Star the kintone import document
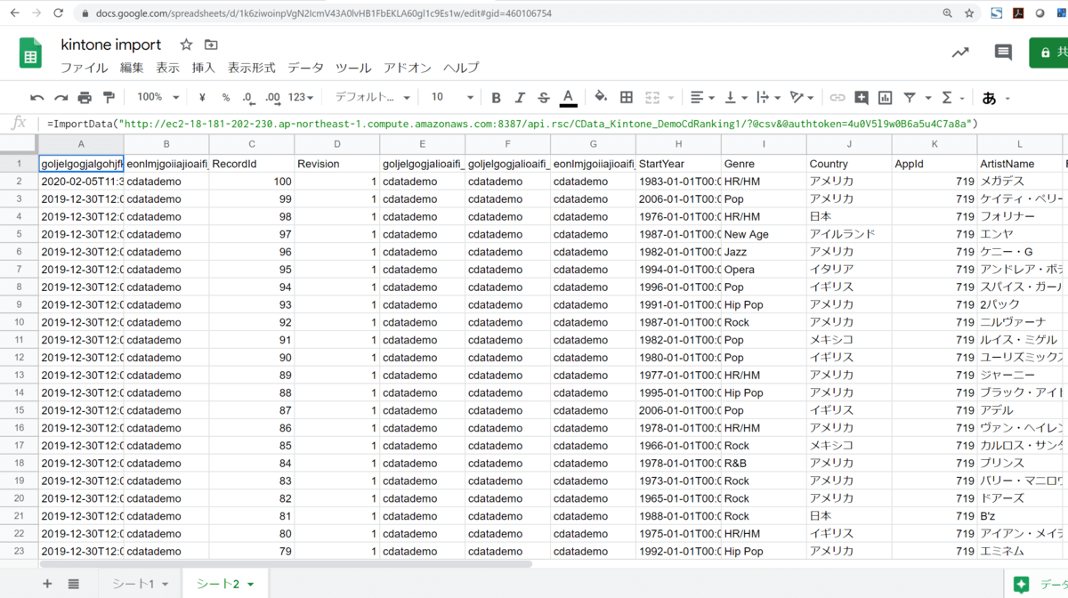Screen dimensions: 1068x598 point(186,44)
